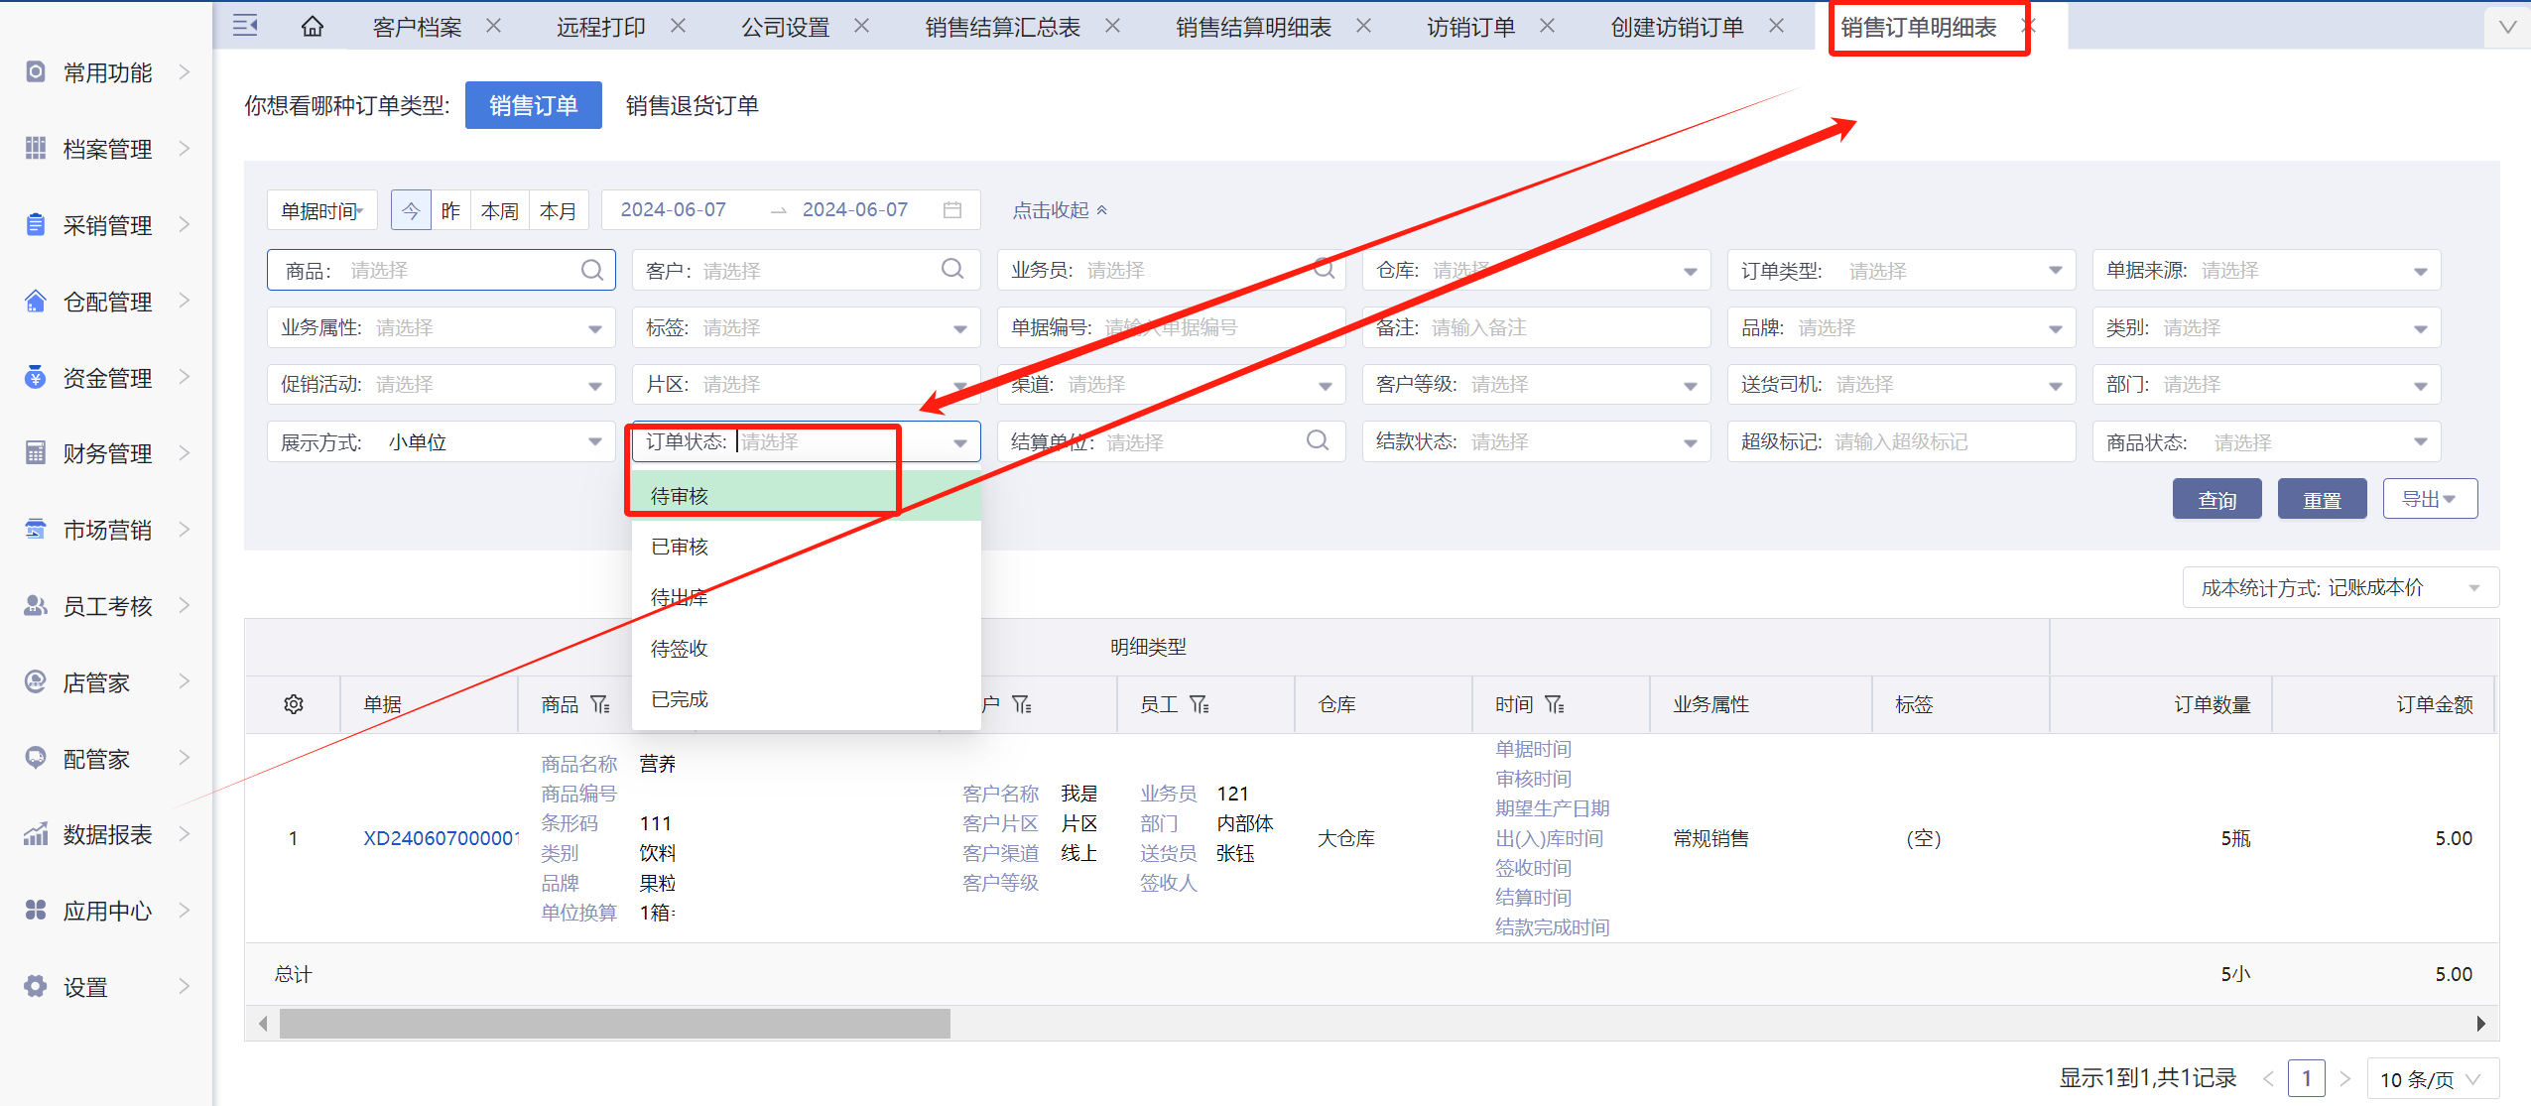Open the 单据来源 dropdown
Image resolution: width=2531 pixels, height=1106 pixels.
2267,271
